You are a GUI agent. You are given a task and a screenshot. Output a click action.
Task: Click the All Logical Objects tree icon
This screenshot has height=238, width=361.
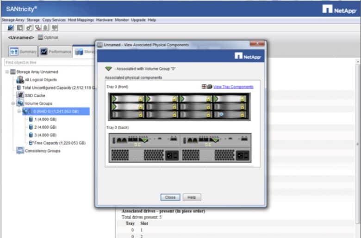click(x=20, y=80)
